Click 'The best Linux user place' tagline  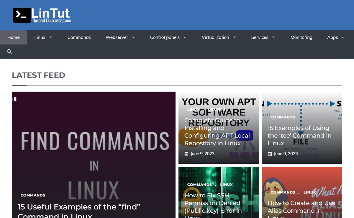click(51, 21)
